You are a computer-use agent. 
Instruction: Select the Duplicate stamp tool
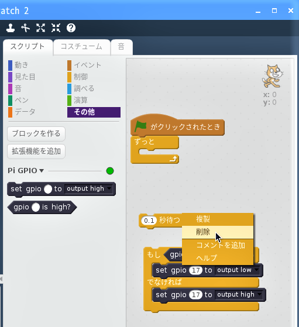pos(11,27)
